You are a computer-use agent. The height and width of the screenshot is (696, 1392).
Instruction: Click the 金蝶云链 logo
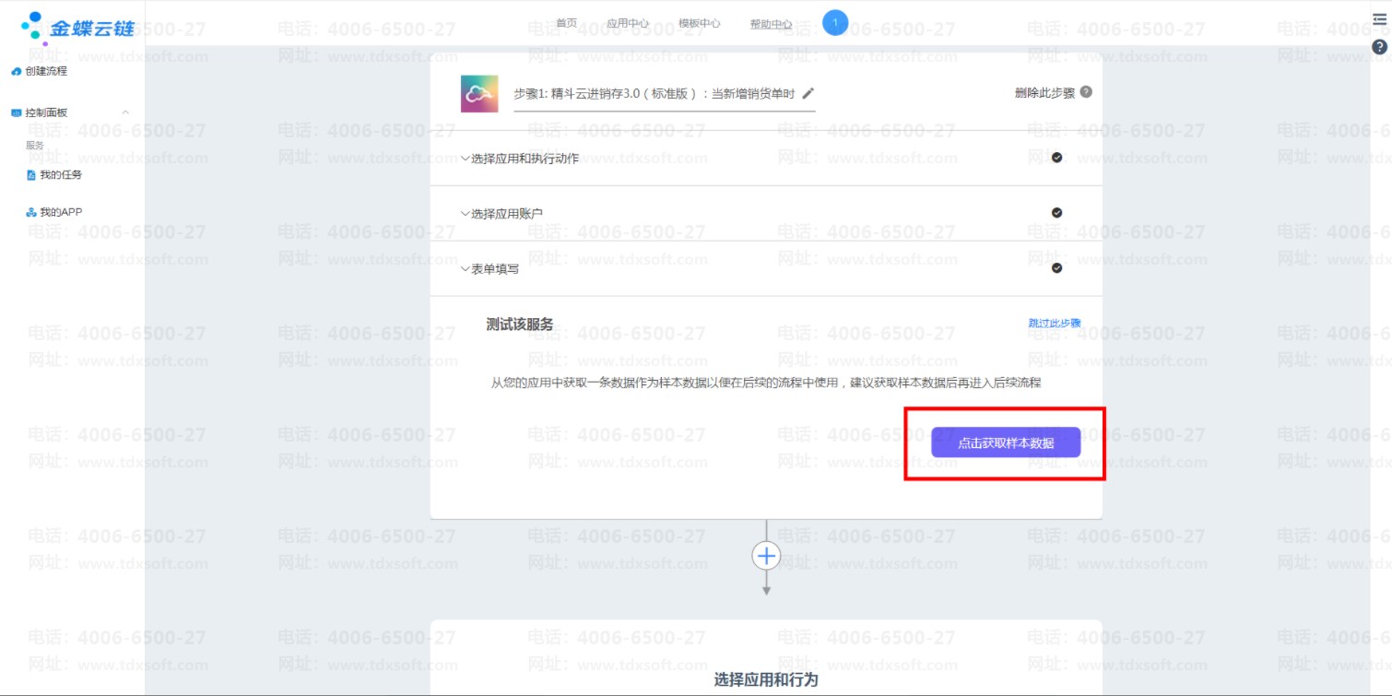click(x=77, y=28)
